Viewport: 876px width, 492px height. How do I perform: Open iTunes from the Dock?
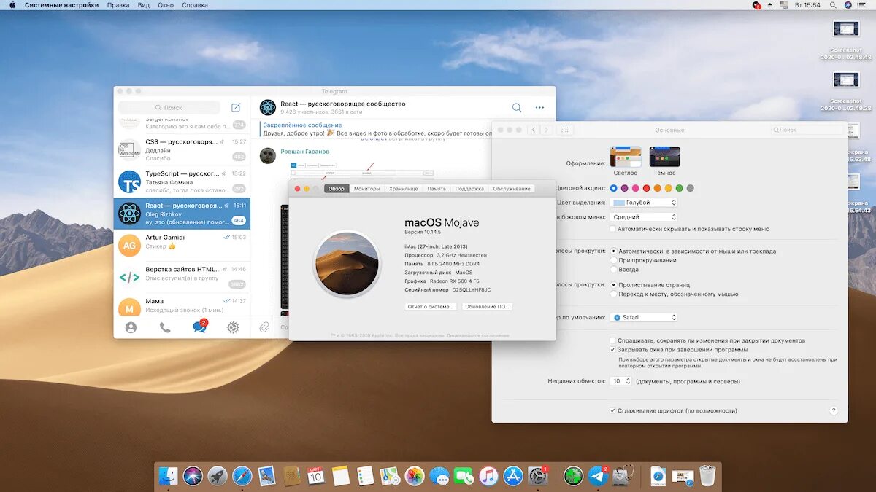point(488,476)
